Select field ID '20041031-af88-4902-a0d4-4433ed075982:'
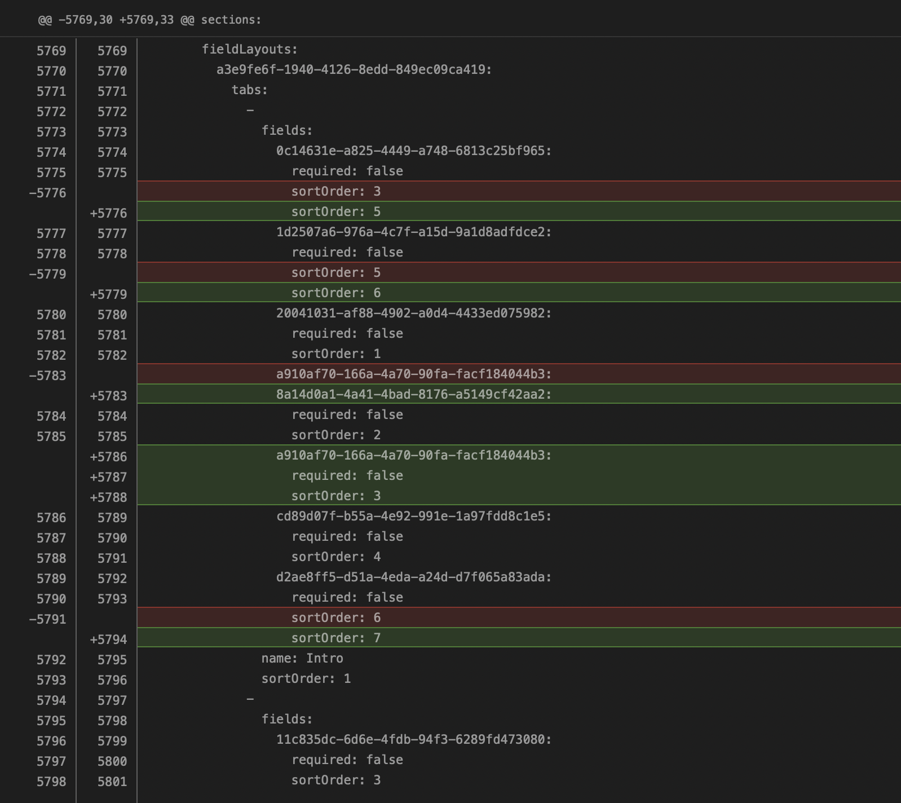Screen dimensions: 901x803 click(414, 314)
